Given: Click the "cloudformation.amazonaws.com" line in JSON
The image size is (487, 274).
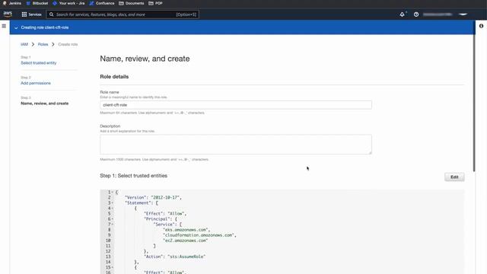Looking at the screenshot, I should [199, 235].
